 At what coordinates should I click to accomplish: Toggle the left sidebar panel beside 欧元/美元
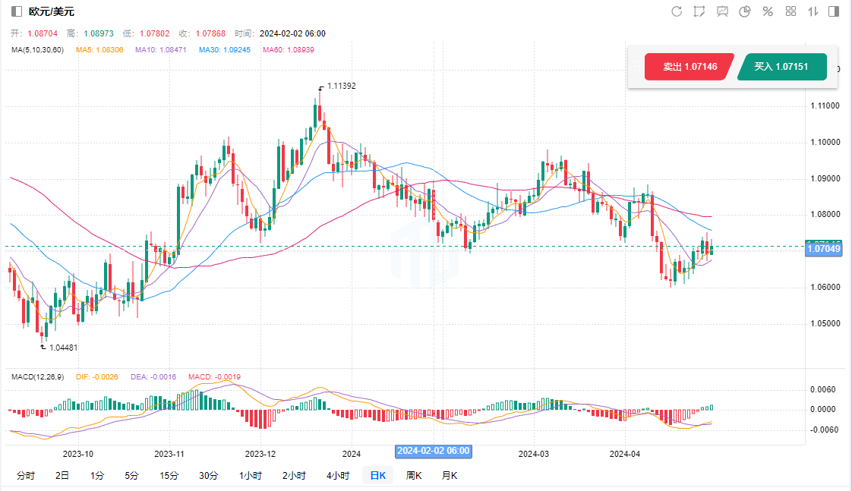click(16, 11)
